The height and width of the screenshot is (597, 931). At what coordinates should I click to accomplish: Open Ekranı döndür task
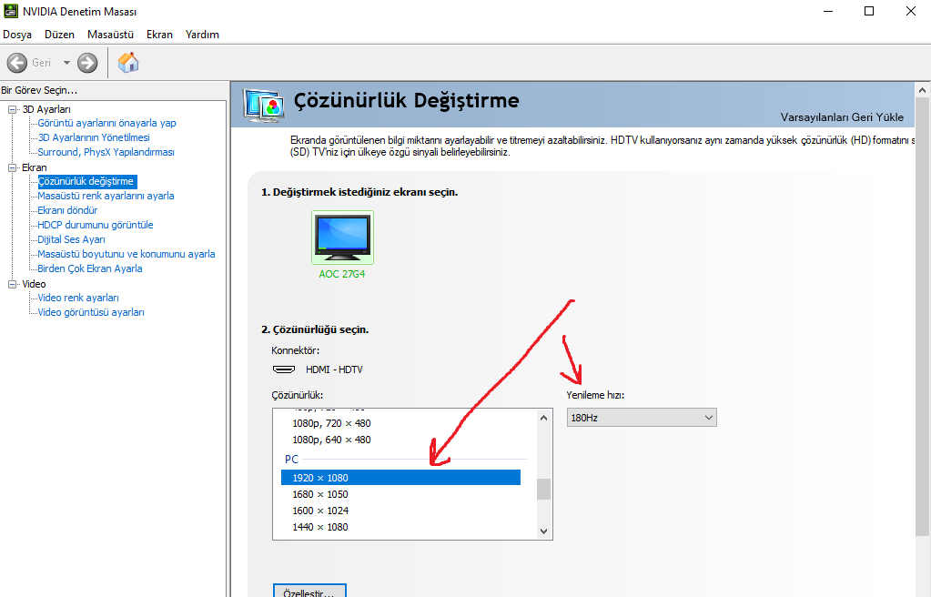[67, 210]
